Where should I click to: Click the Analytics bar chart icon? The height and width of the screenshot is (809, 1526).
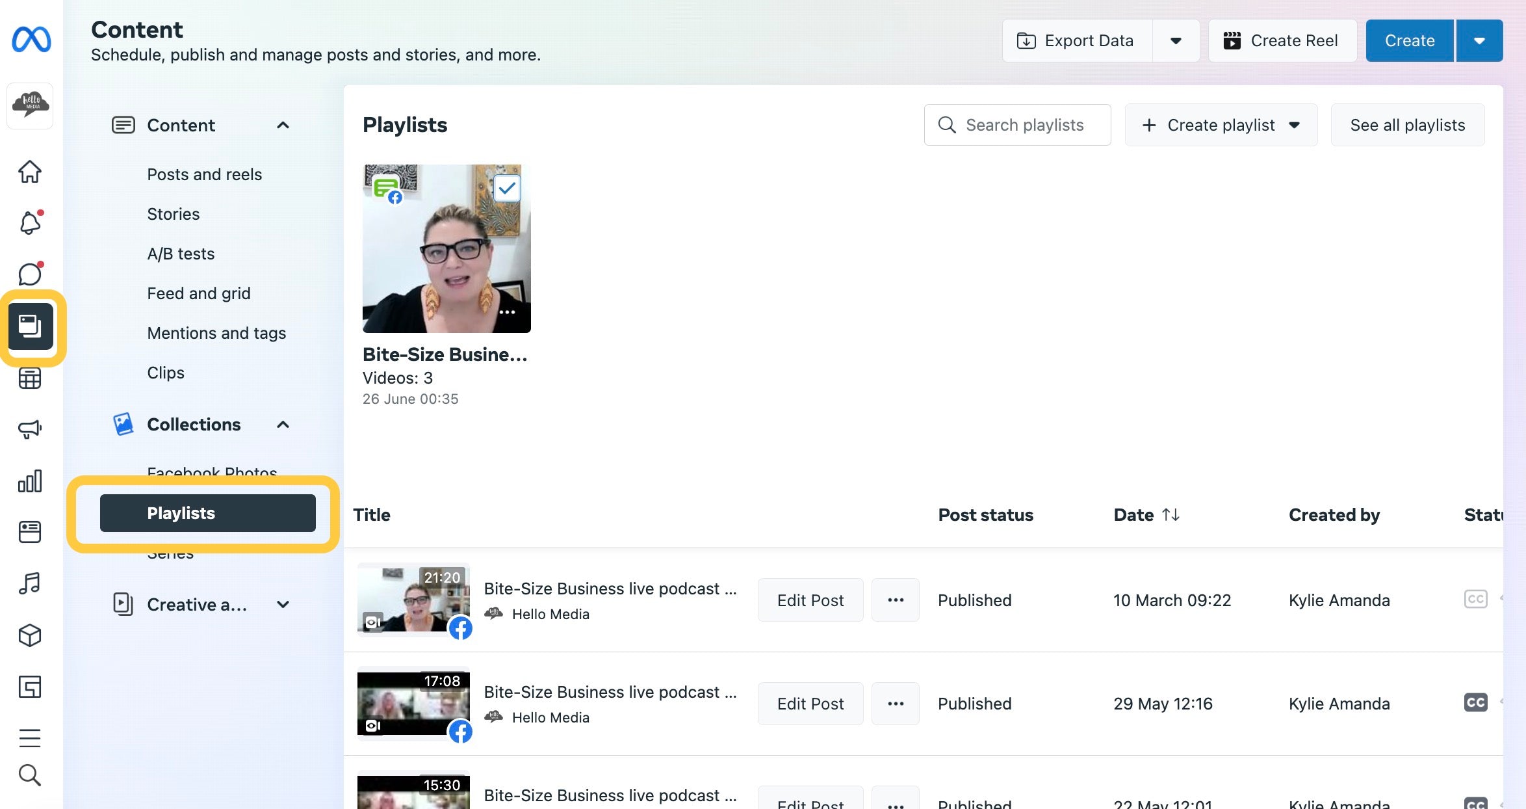point(31,481)
